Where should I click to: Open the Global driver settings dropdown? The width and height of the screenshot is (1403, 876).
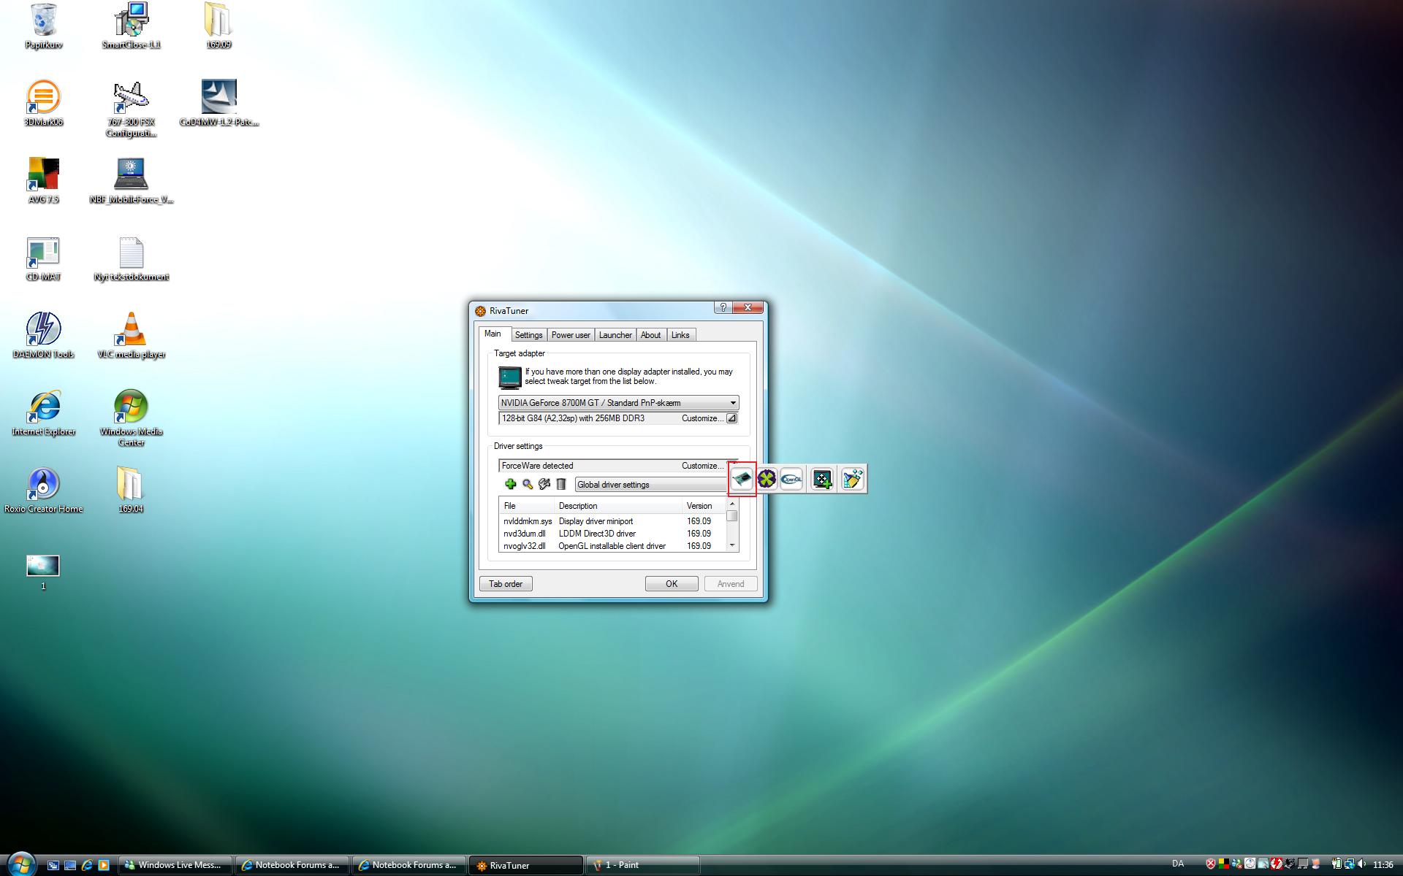click(651, 485)
